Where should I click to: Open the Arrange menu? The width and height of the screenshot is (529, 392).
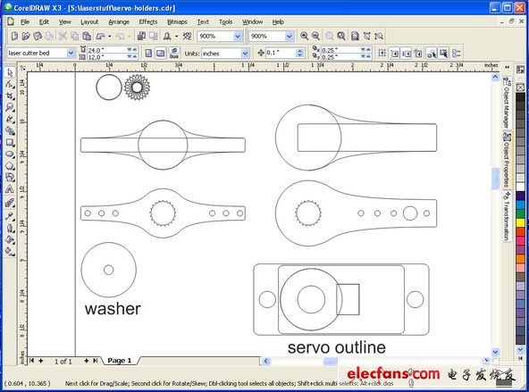[x=119, y=22]
